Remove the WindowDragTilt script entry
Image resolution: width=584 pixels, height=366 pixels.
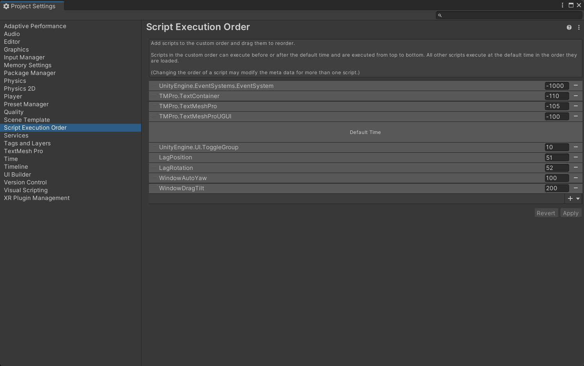point(576,188)
